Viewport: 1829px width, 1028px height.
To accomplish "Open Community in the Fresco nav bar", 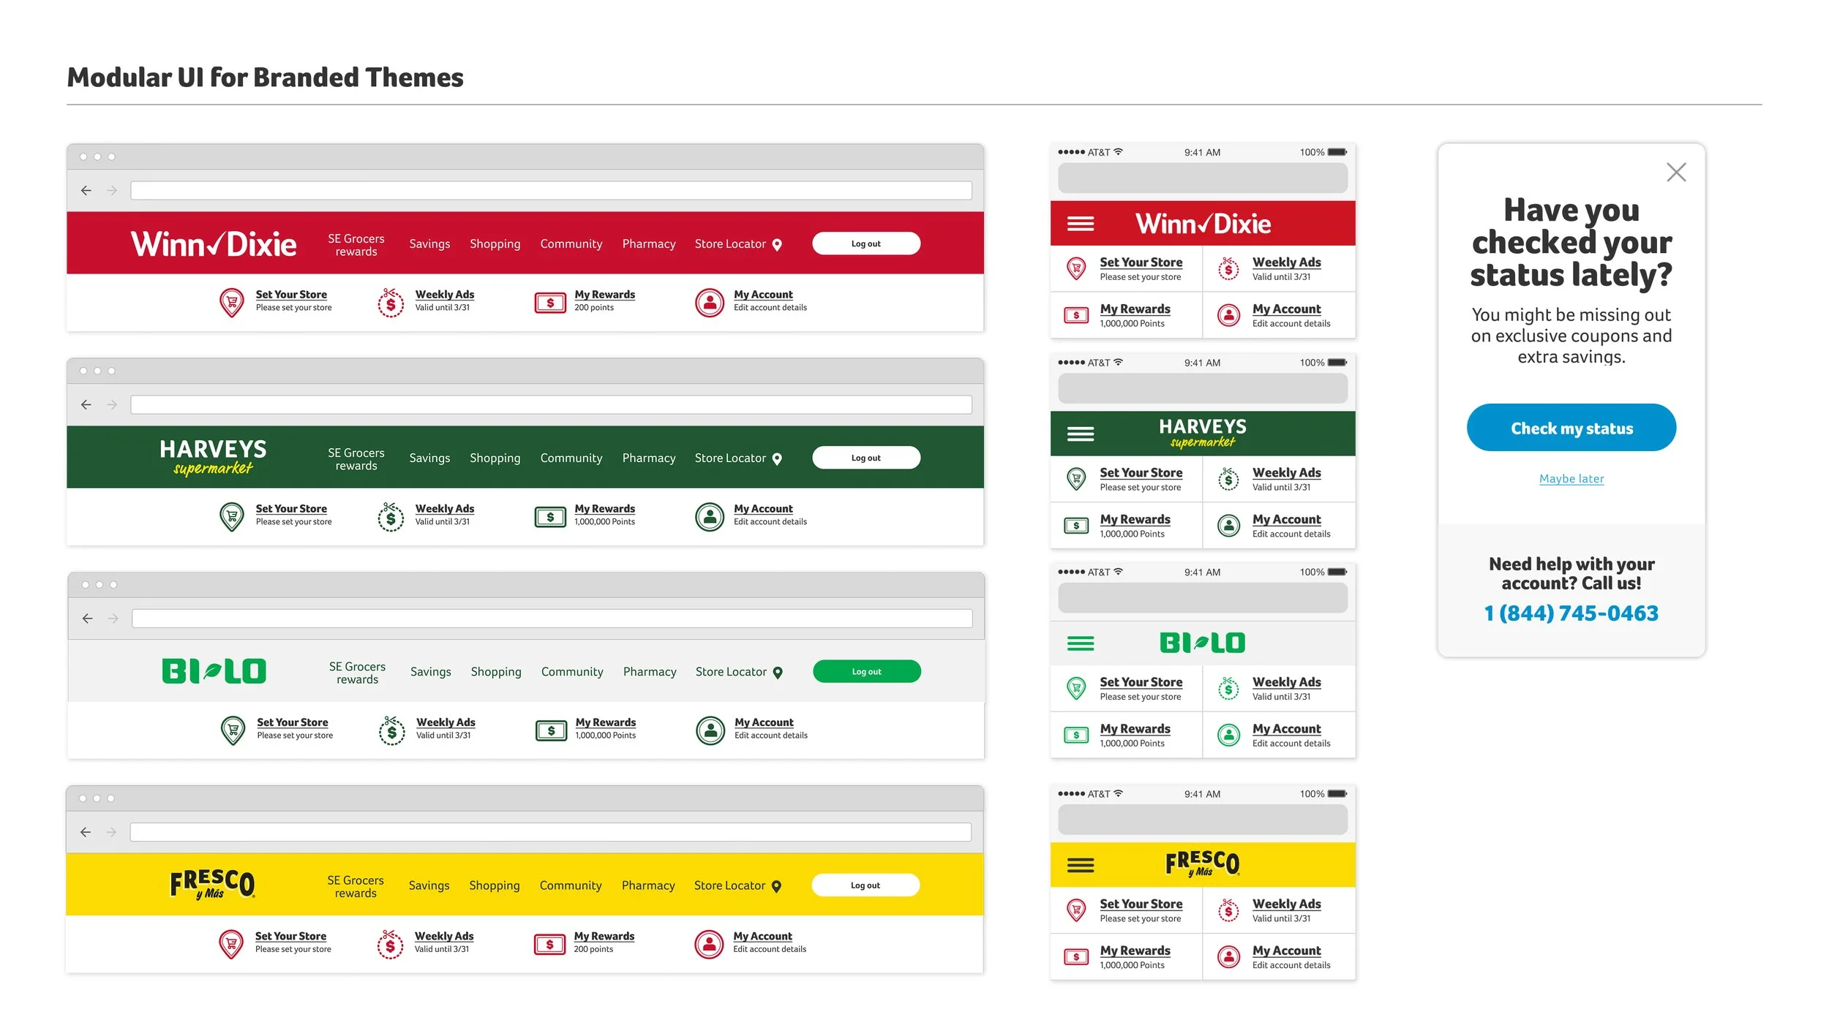I will click(x=571, y=885).
